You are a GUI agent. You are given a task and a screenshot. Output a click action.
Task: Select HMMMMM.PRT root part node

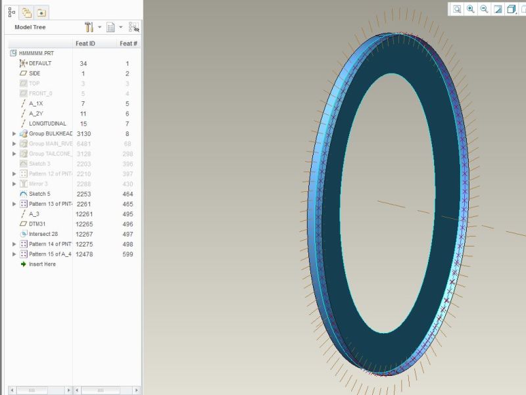point(36,53)
